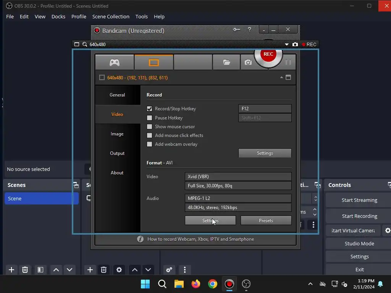Open Firefox from the taskbar
The height and width of the screenshot is (293, 391).
pyautogui.click(x=196, y=284)
